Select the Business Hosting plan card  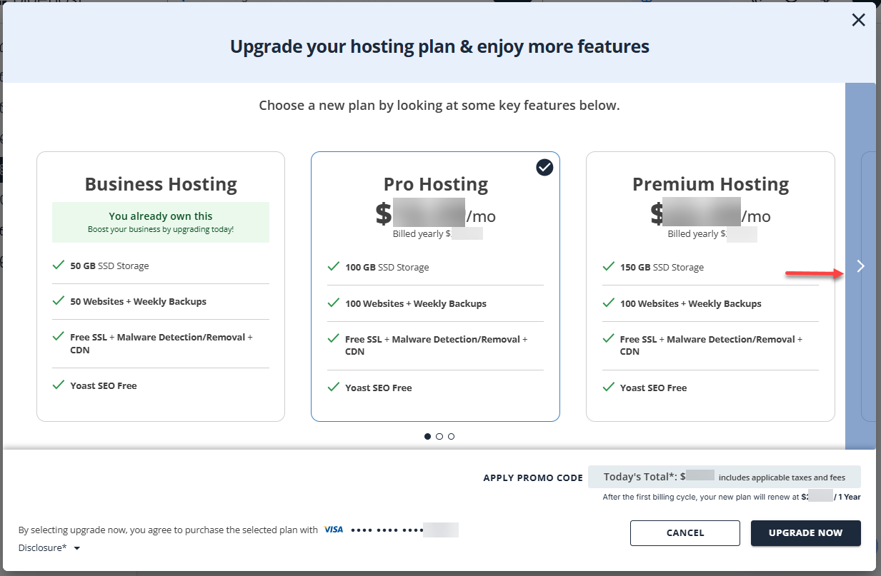click(x=160, y=286)
